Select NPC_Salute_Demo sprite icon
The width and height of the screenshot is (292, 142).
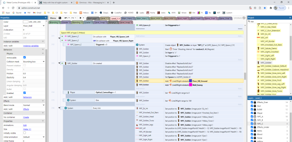(x=258, y=48)
